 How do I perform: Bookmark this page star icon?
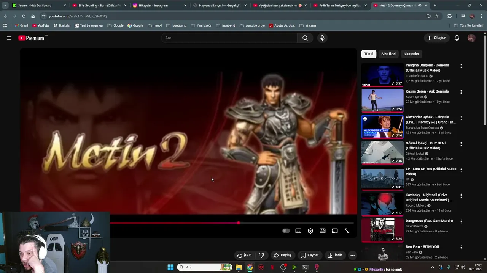[x=437, y=16]
